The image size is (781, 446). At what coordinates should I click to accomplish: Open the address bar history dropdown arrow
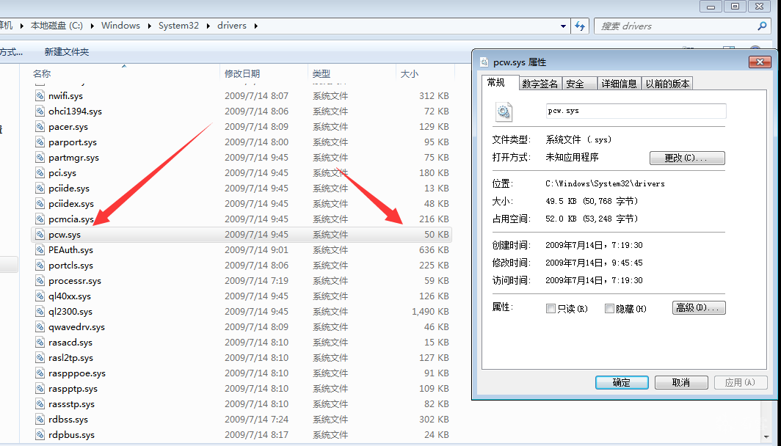tap(563, 26)
